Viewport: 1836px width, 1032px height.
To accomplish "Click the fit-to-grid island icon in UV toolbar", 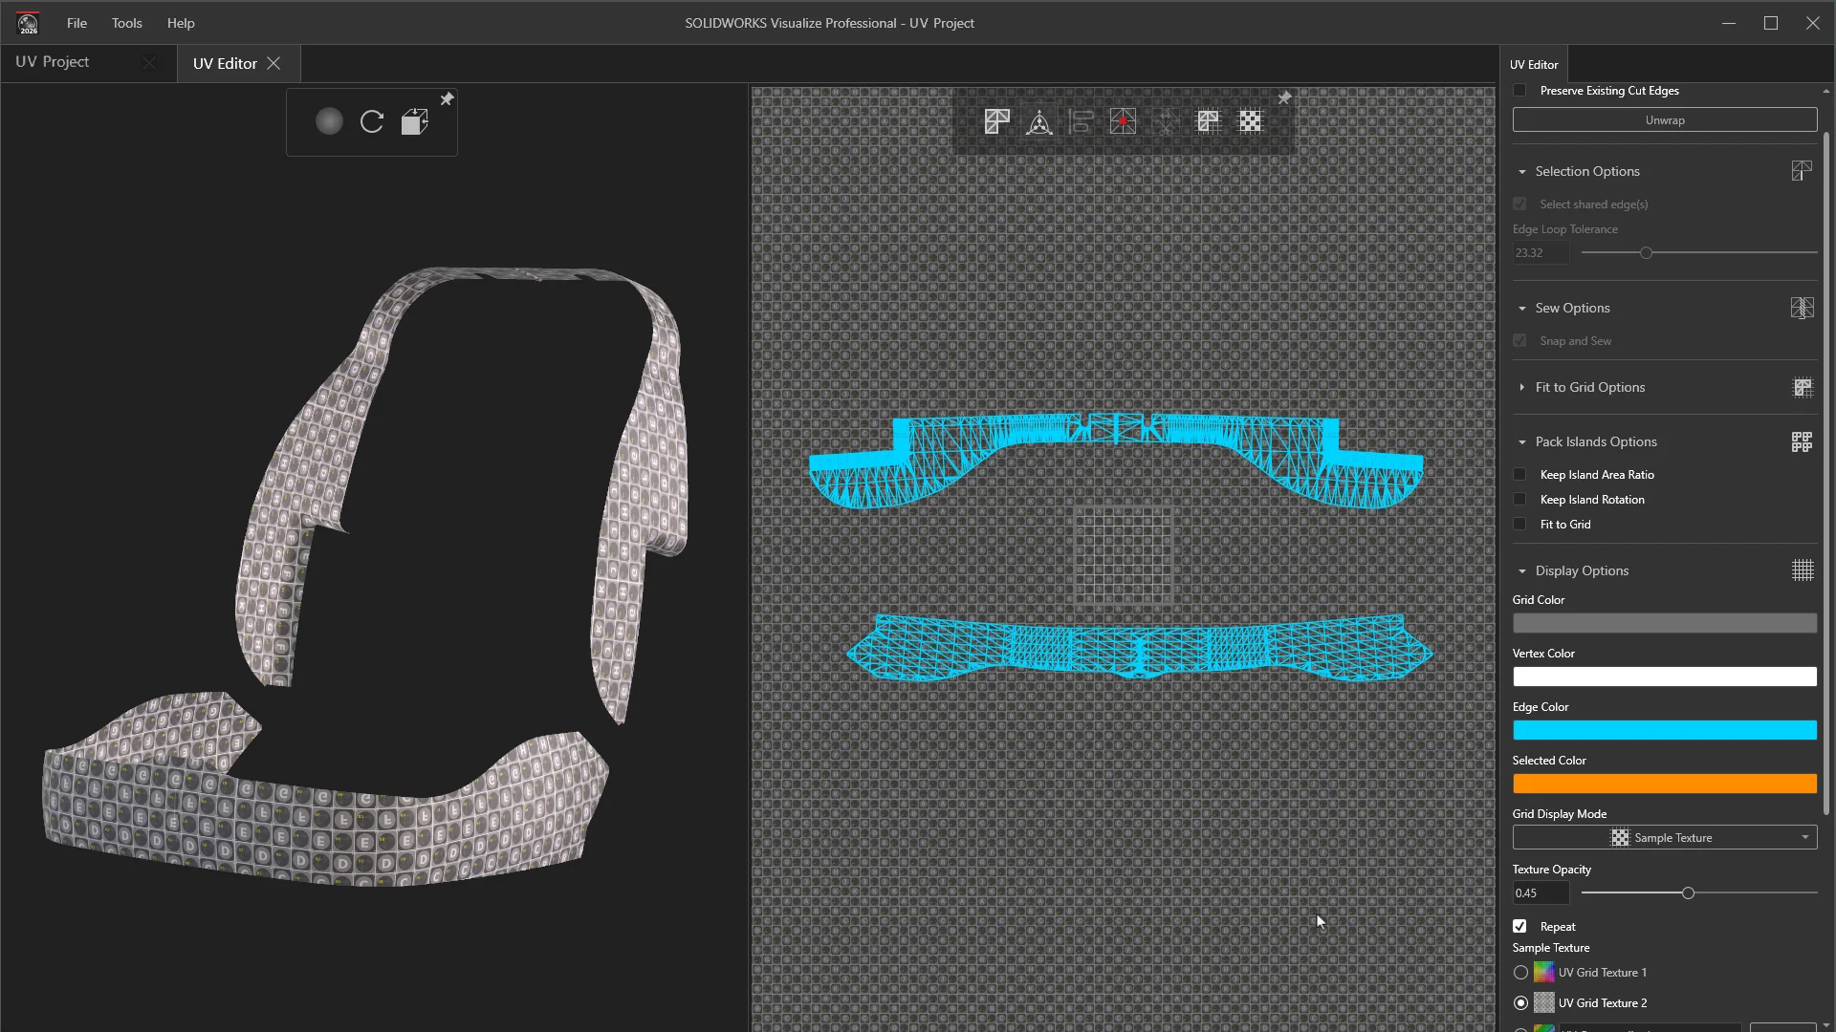I will pos(1209,121).
